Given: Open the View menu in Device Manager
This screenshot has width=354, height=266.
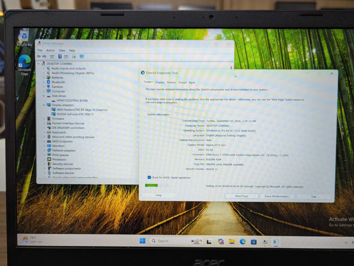Looking at the screenshot, I should click(62, 51).
